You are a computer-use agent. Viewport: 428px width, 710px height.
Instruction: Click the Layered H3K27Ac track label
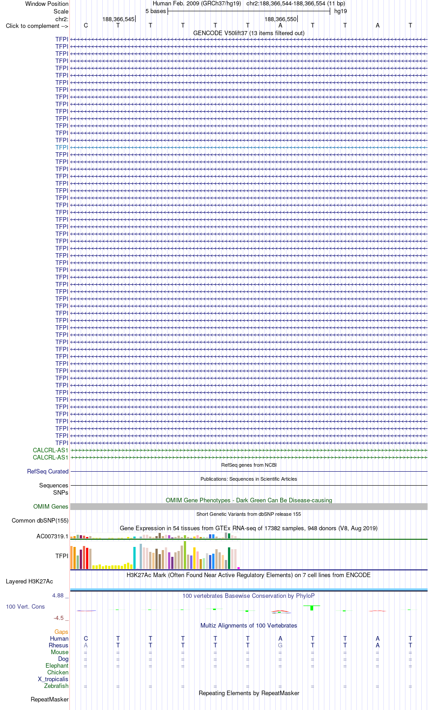tap(29, 581)
